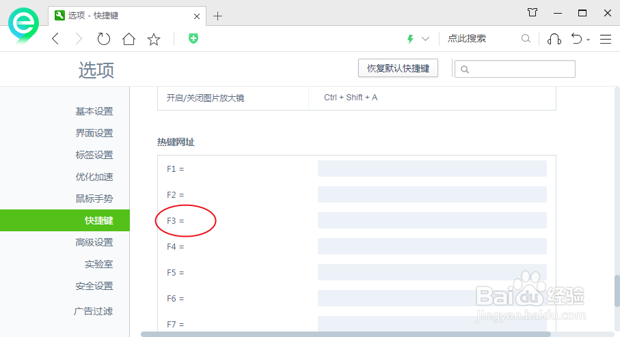620x337 pixels.
Task: Open 实验室 in sidebar
Action: tap(99, 264)
